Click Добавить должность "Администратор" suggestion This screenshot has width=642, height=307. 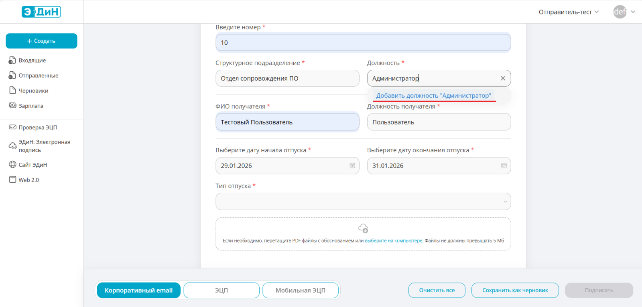[433, 95]
